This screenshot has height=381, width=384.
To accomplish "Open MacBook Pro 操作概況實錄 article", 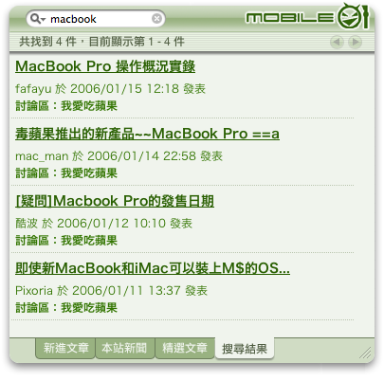I will click(x=105, y=66).
